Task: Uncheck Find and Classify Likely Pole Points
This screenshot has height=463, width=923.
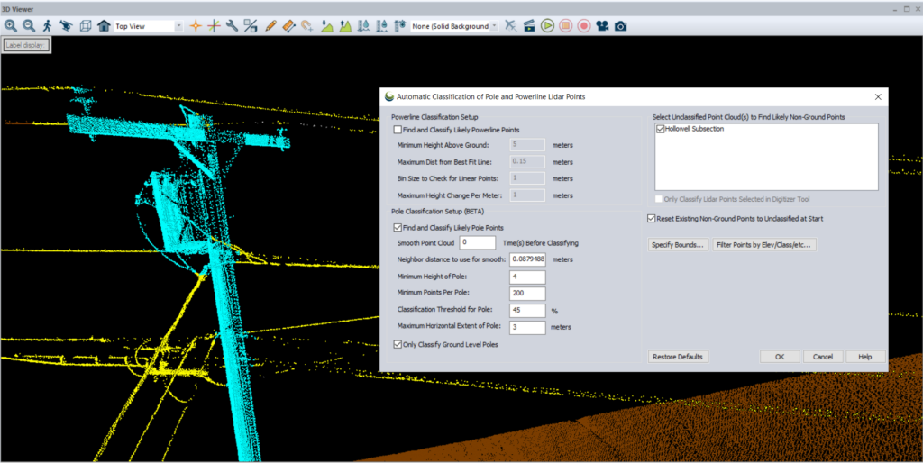Action: click(398, 228)
